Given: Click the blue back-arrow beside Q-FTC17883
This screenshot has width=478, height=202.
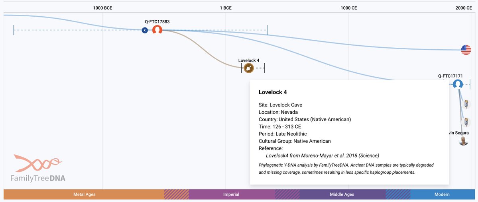Looking at the screenshot, I should tap(145, 30).
